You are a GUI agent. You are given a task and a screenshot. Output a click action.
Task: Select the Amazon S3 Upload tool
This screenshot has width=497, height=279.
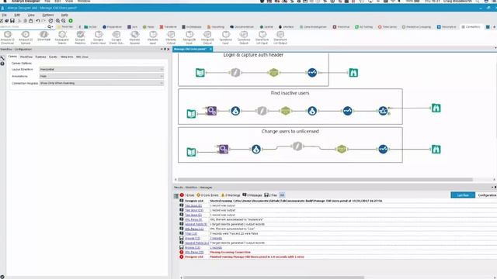tap(26, 37)
